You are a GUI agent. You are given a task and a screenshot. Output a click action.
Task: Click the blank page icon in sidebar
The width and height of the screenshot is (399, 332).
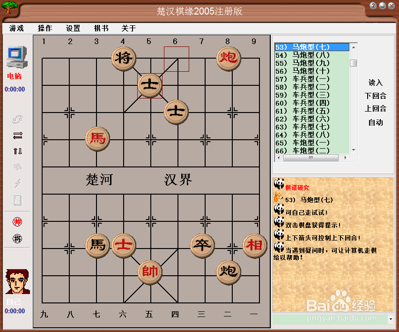pyautogui.click(x=17, y=201)
